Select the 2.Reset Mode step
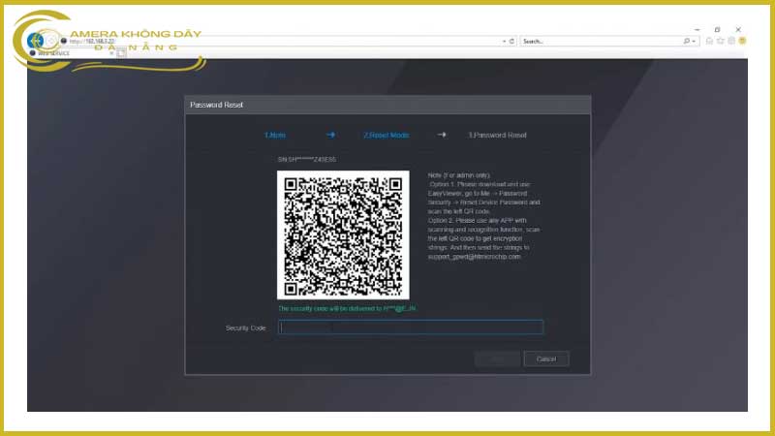The width and height of the screenshot is (775, 436). (x=386, y=135)
